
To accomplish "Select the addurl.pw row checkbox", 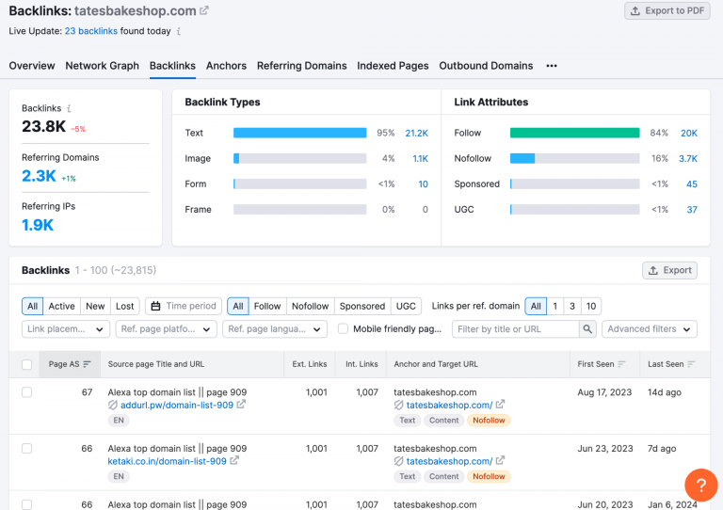I will tap(26, 392).
